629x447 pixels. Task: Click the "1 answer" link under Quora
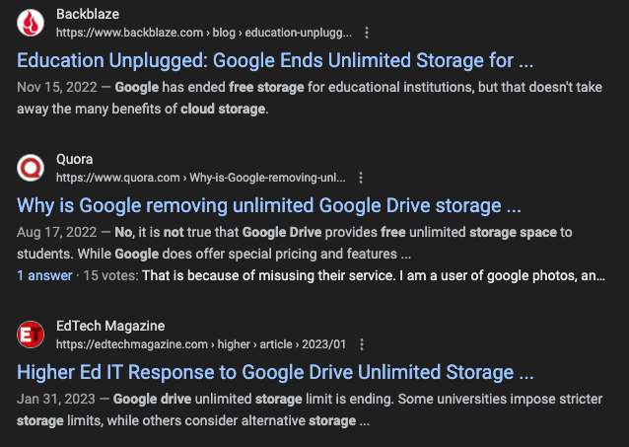click(x=44, y=275)
